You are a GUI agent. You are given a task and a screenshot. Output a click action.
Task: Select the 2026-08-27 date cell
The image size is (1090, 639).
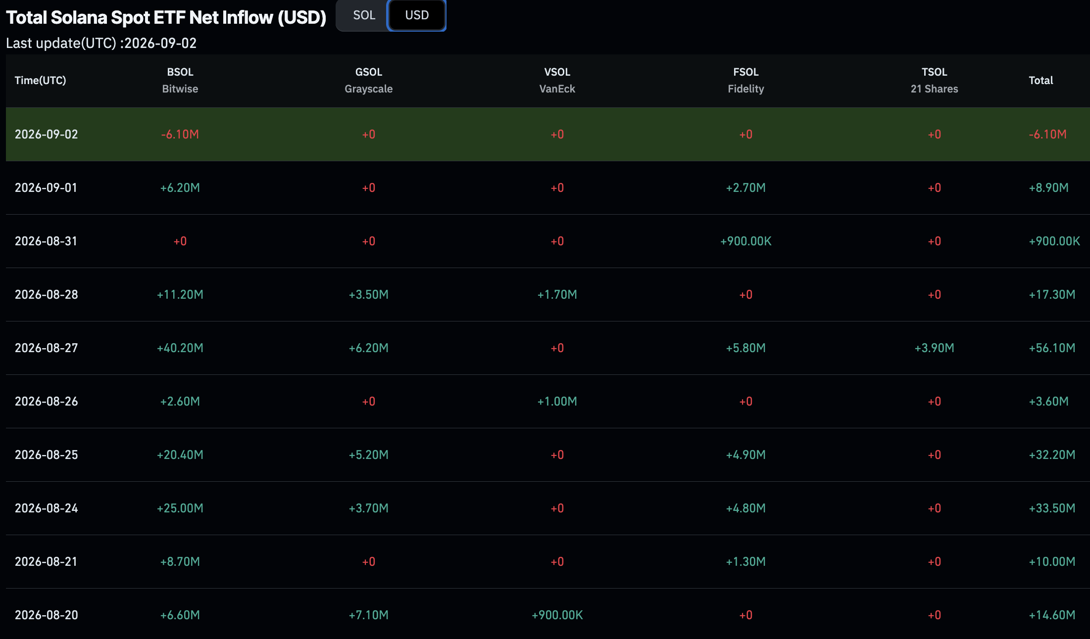pos(47,348)
